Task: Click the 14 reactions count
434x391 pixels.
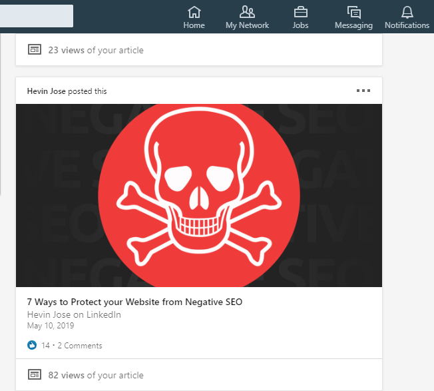Action: (45, 346)
